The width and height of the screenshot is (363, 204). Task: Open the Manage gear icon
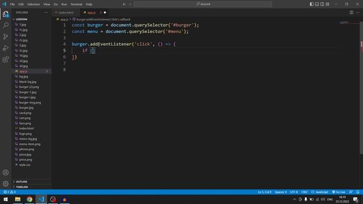tap(6, 184)
